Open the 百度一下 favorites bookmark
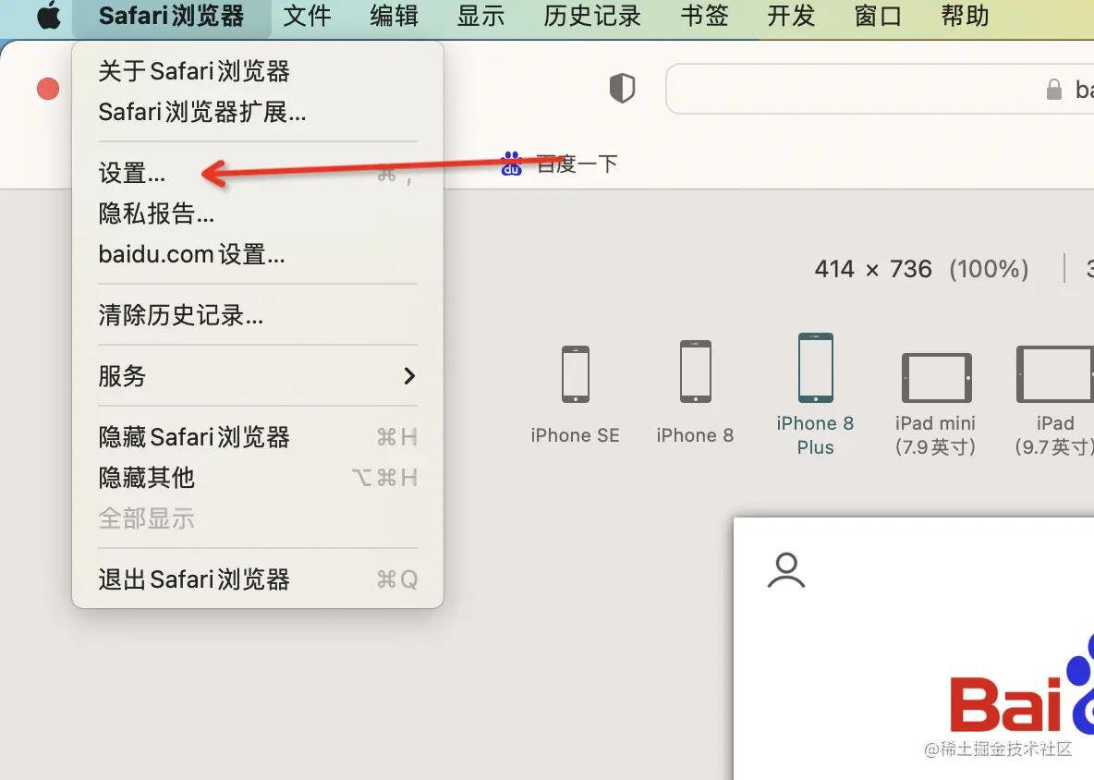 tap(559, 164)
